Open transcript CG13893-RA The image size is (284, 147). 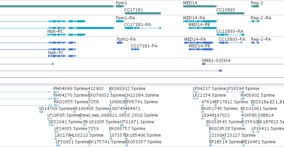coord(230,35)
